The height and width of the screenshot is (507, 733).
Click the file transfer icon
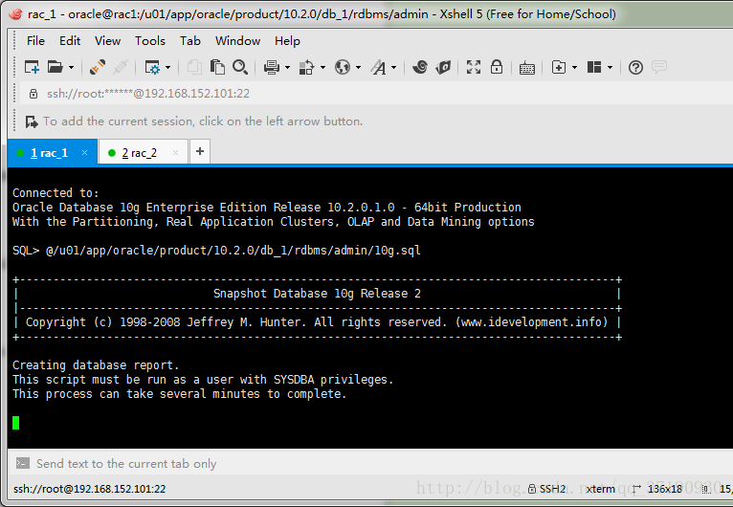(306, 67)
